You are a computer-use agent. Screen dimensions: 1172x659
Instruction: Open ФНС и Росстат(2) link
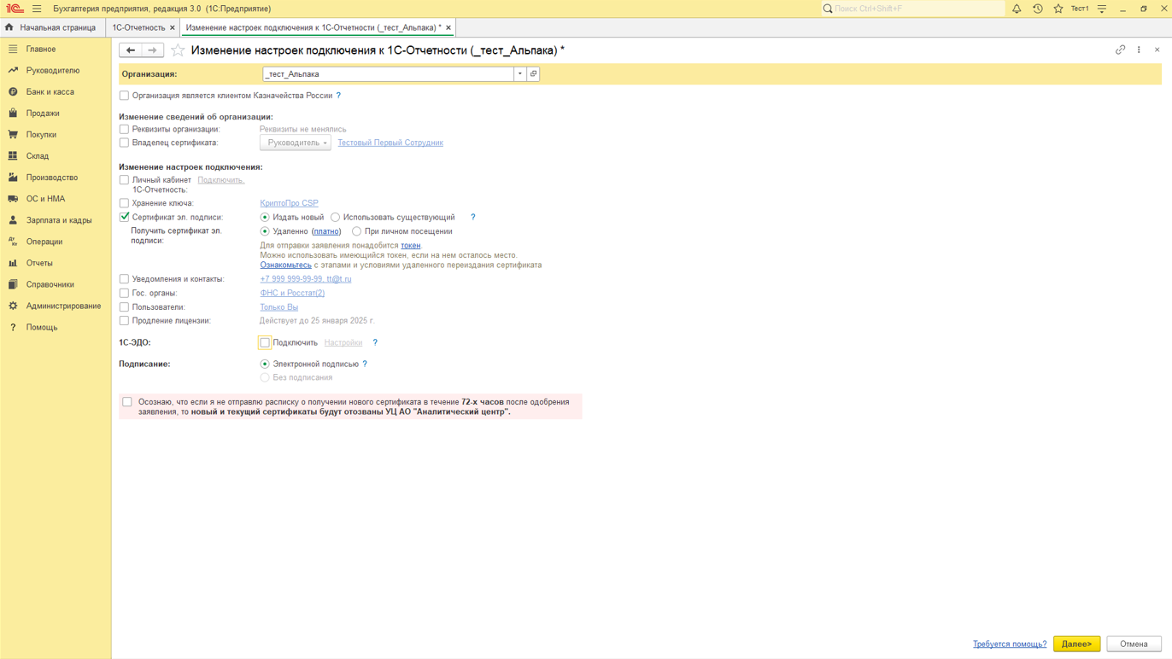(x=292, y=293)
